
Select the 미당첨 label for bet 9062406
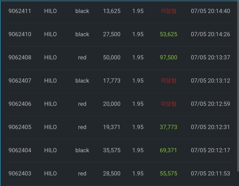point(169,104)
